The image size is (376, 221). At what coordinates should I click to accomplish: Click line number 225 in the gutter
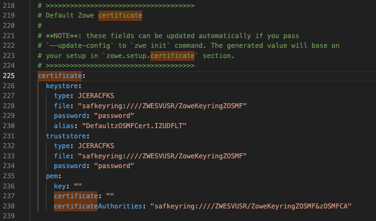click(x=9, y=76)
